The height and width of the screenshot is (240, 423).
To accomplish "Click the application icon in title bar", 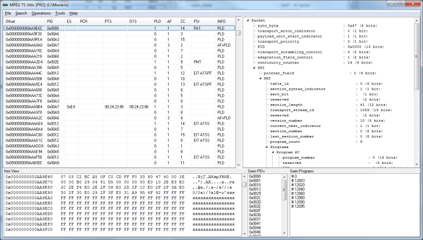I will [x=5, y=5].
